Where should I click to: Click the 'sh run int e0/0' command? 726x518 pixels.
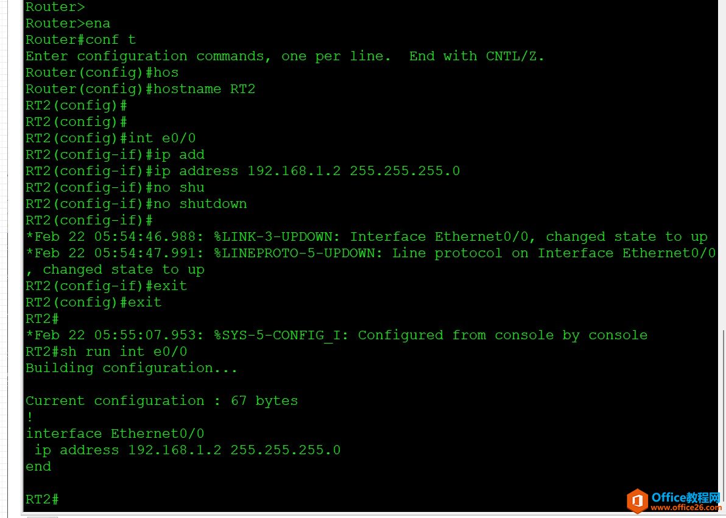[107, 351]
